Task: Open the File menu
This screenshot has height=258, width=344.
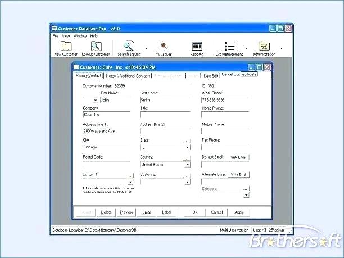Action: 55,36
